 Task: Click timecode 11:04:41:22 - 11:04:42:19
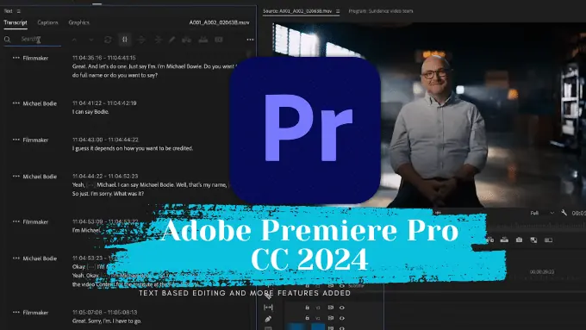point(104,103)
